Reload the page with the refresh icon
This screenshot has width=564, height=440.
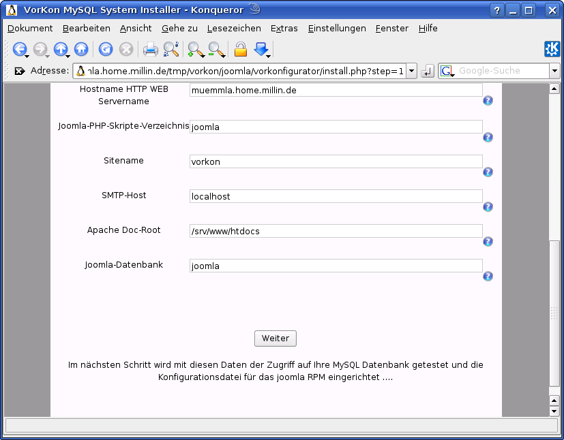click(106, 49)
